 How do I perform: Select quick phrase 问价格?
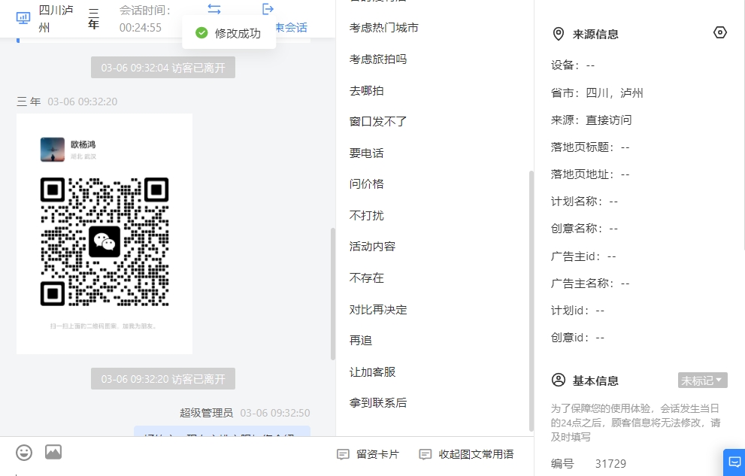[366, 183]
